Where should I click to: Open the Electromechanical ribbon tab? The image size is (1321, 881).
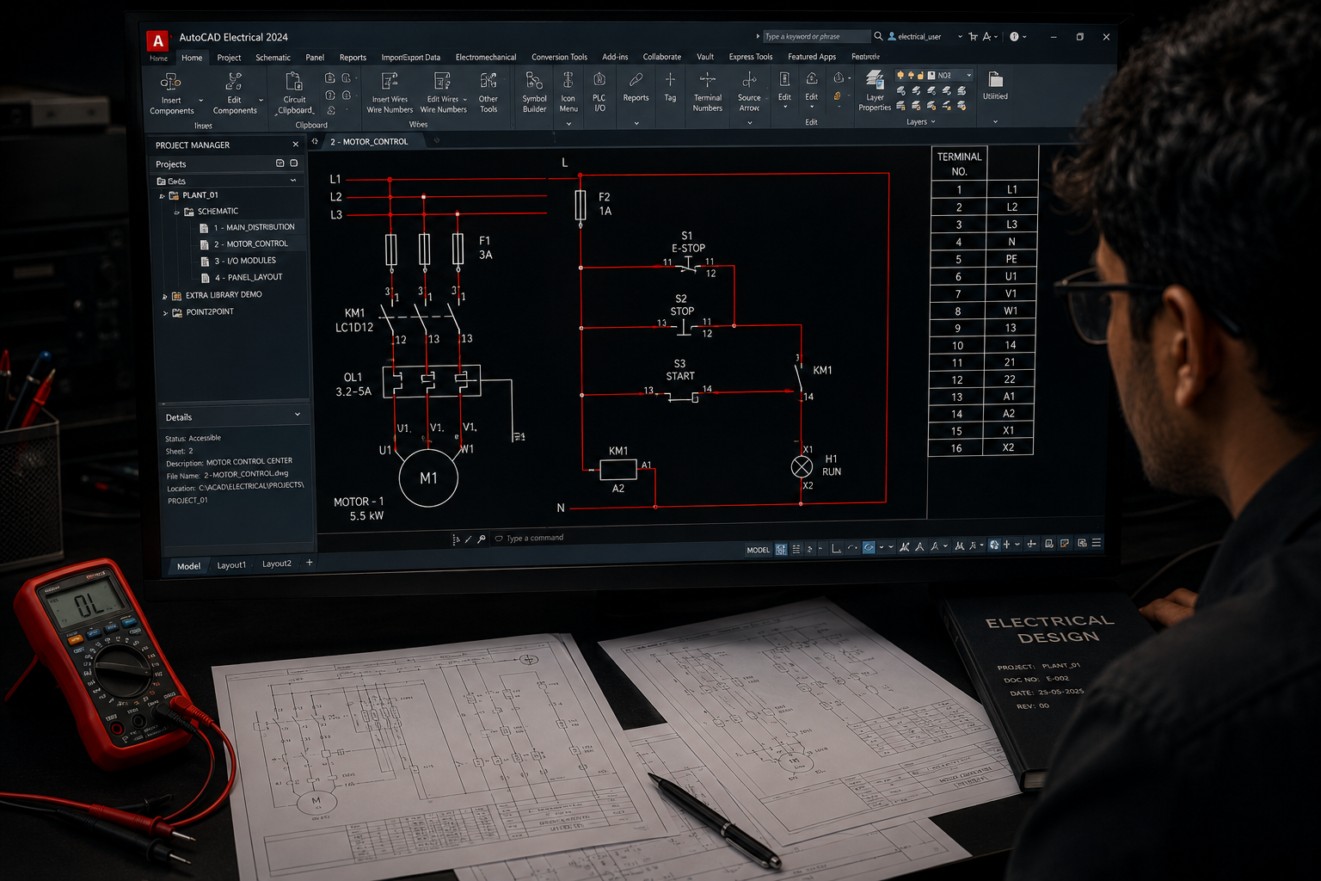[x=486, y=58]
